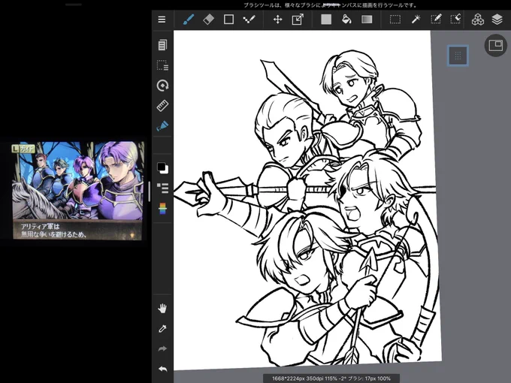Open the Layers panel
The width and height of the screenshot is (511, 383).
(497, 20)
